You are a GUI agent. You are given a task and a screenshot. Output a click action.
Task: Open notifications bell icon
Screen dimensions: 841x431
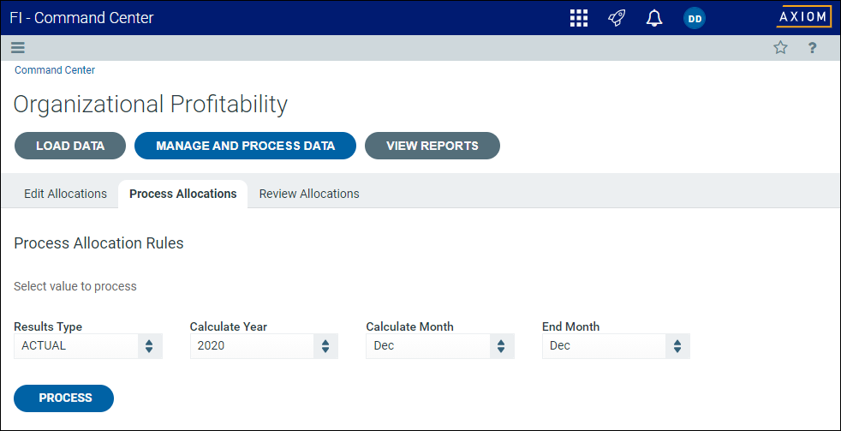click(x=654, y=18)
